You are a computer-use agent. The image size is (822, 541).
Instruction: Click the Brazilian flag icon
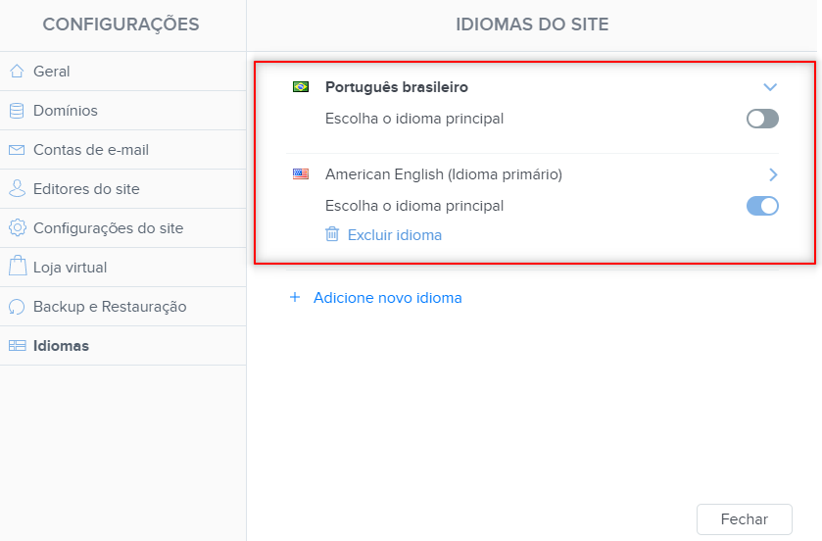click(x=301, y=86)
